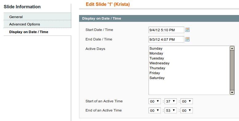This screenshot has width=239, height=121.
Task: Open End of Active Time seconds dropdown
Action: point(187,111)
